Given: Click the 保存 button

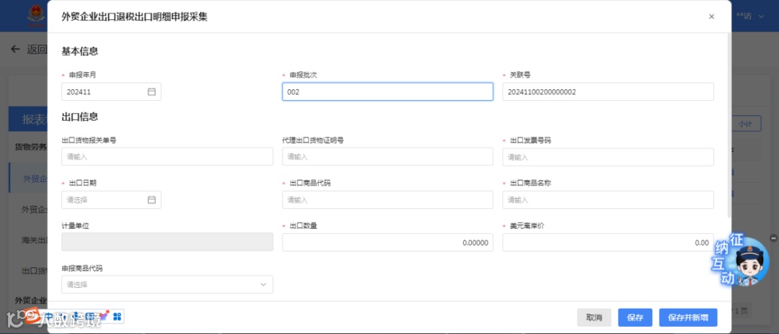Looking at the screenshot, I should tap(635, 317).
